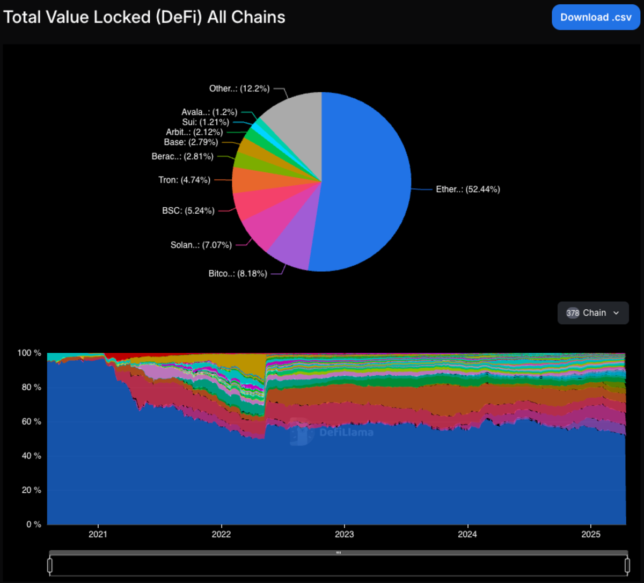This screenshot has height=583, width=644.
Task: Click the Download .csv button
Action: point(596,17)
